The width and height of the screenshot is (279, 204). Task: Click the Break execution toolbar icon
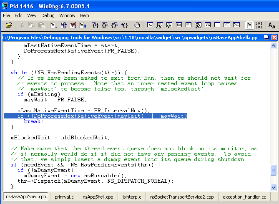coord(83,25)
